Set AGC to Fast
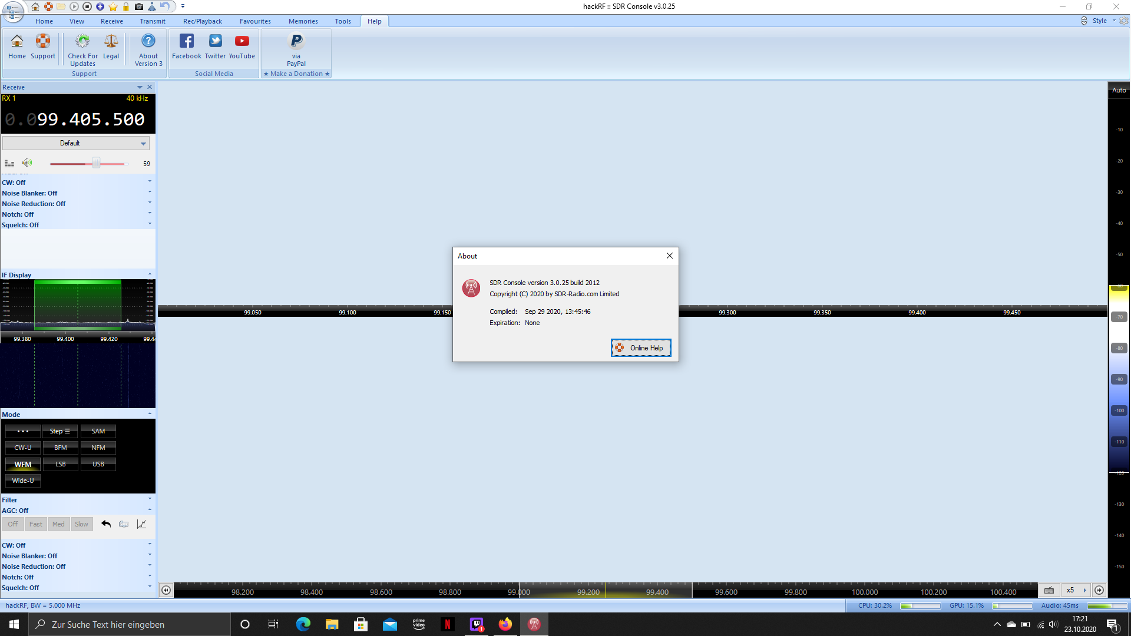This screenshot has width=1131, height=636. (x=36, y=525)
